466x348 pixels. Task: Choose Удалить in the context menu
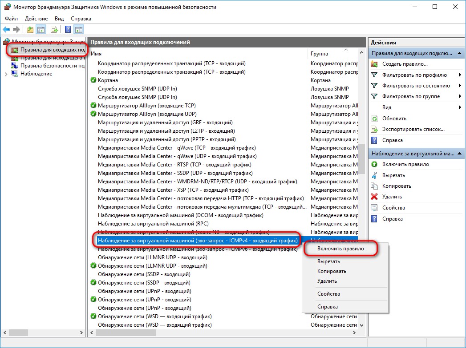(x=327, y=281)
